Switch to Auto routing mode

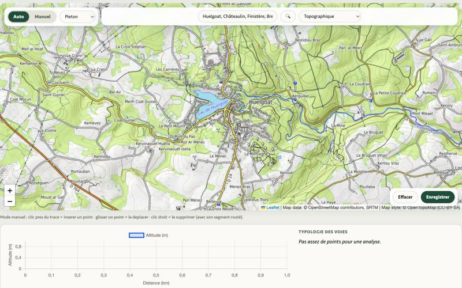pyautogui.click(x=18, y=17)
